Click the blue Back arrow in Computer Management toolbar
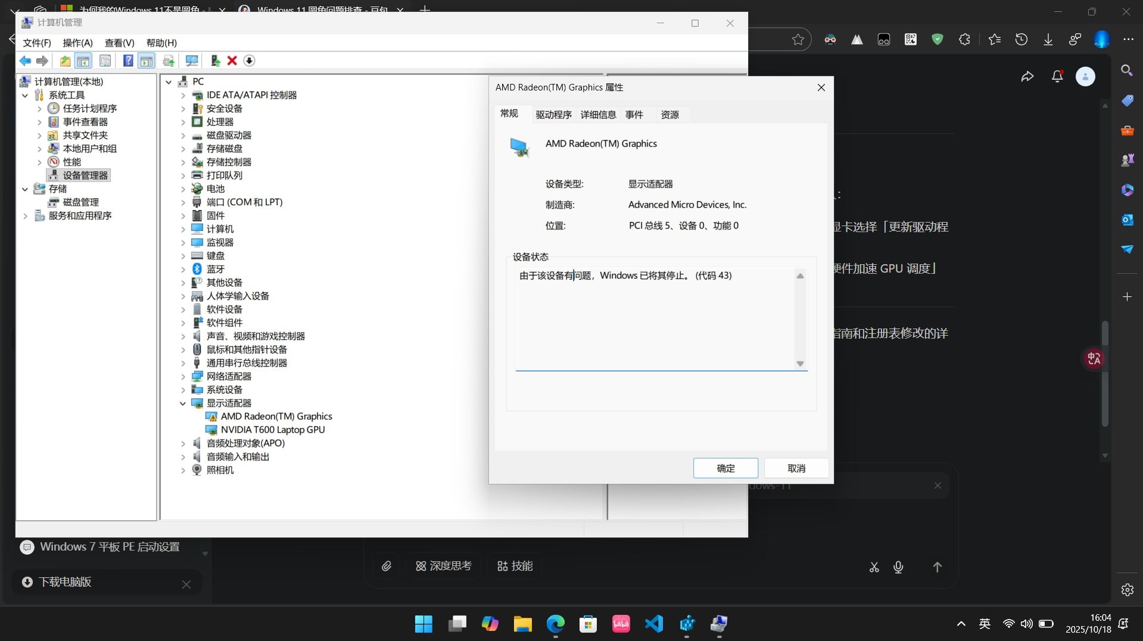 [x=25, y=61]
